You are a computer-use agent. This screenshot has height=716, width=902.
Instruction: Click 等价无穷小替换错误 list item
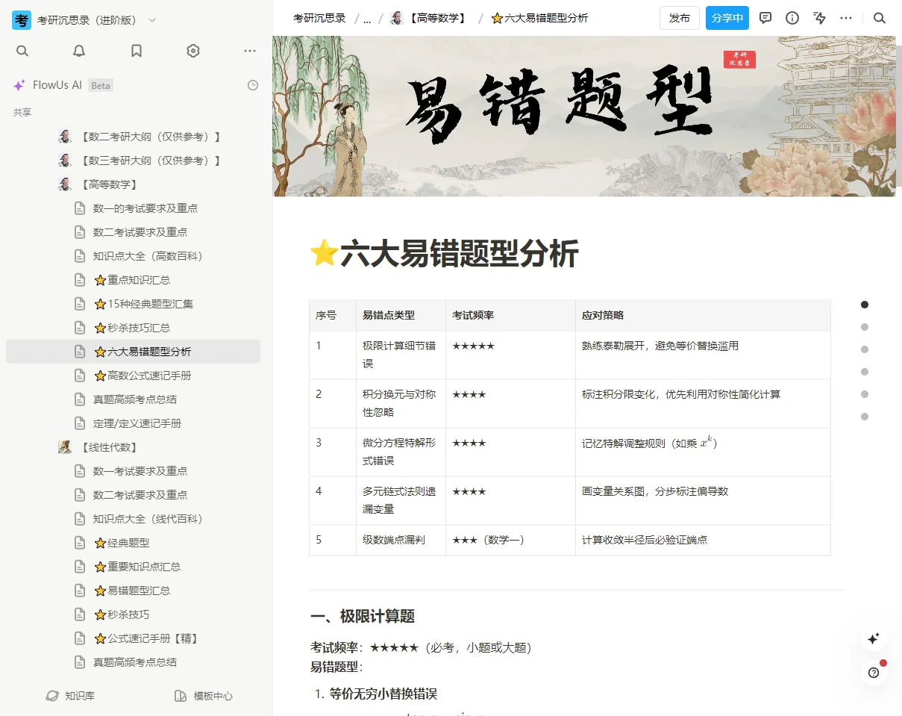pos(383,694)
